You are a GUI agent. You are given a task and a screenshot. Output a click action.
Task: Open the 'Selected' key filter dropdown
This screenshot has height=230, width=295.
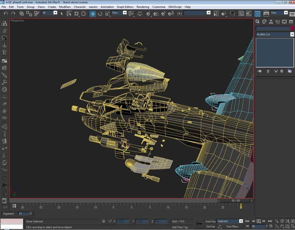(241, 221)
